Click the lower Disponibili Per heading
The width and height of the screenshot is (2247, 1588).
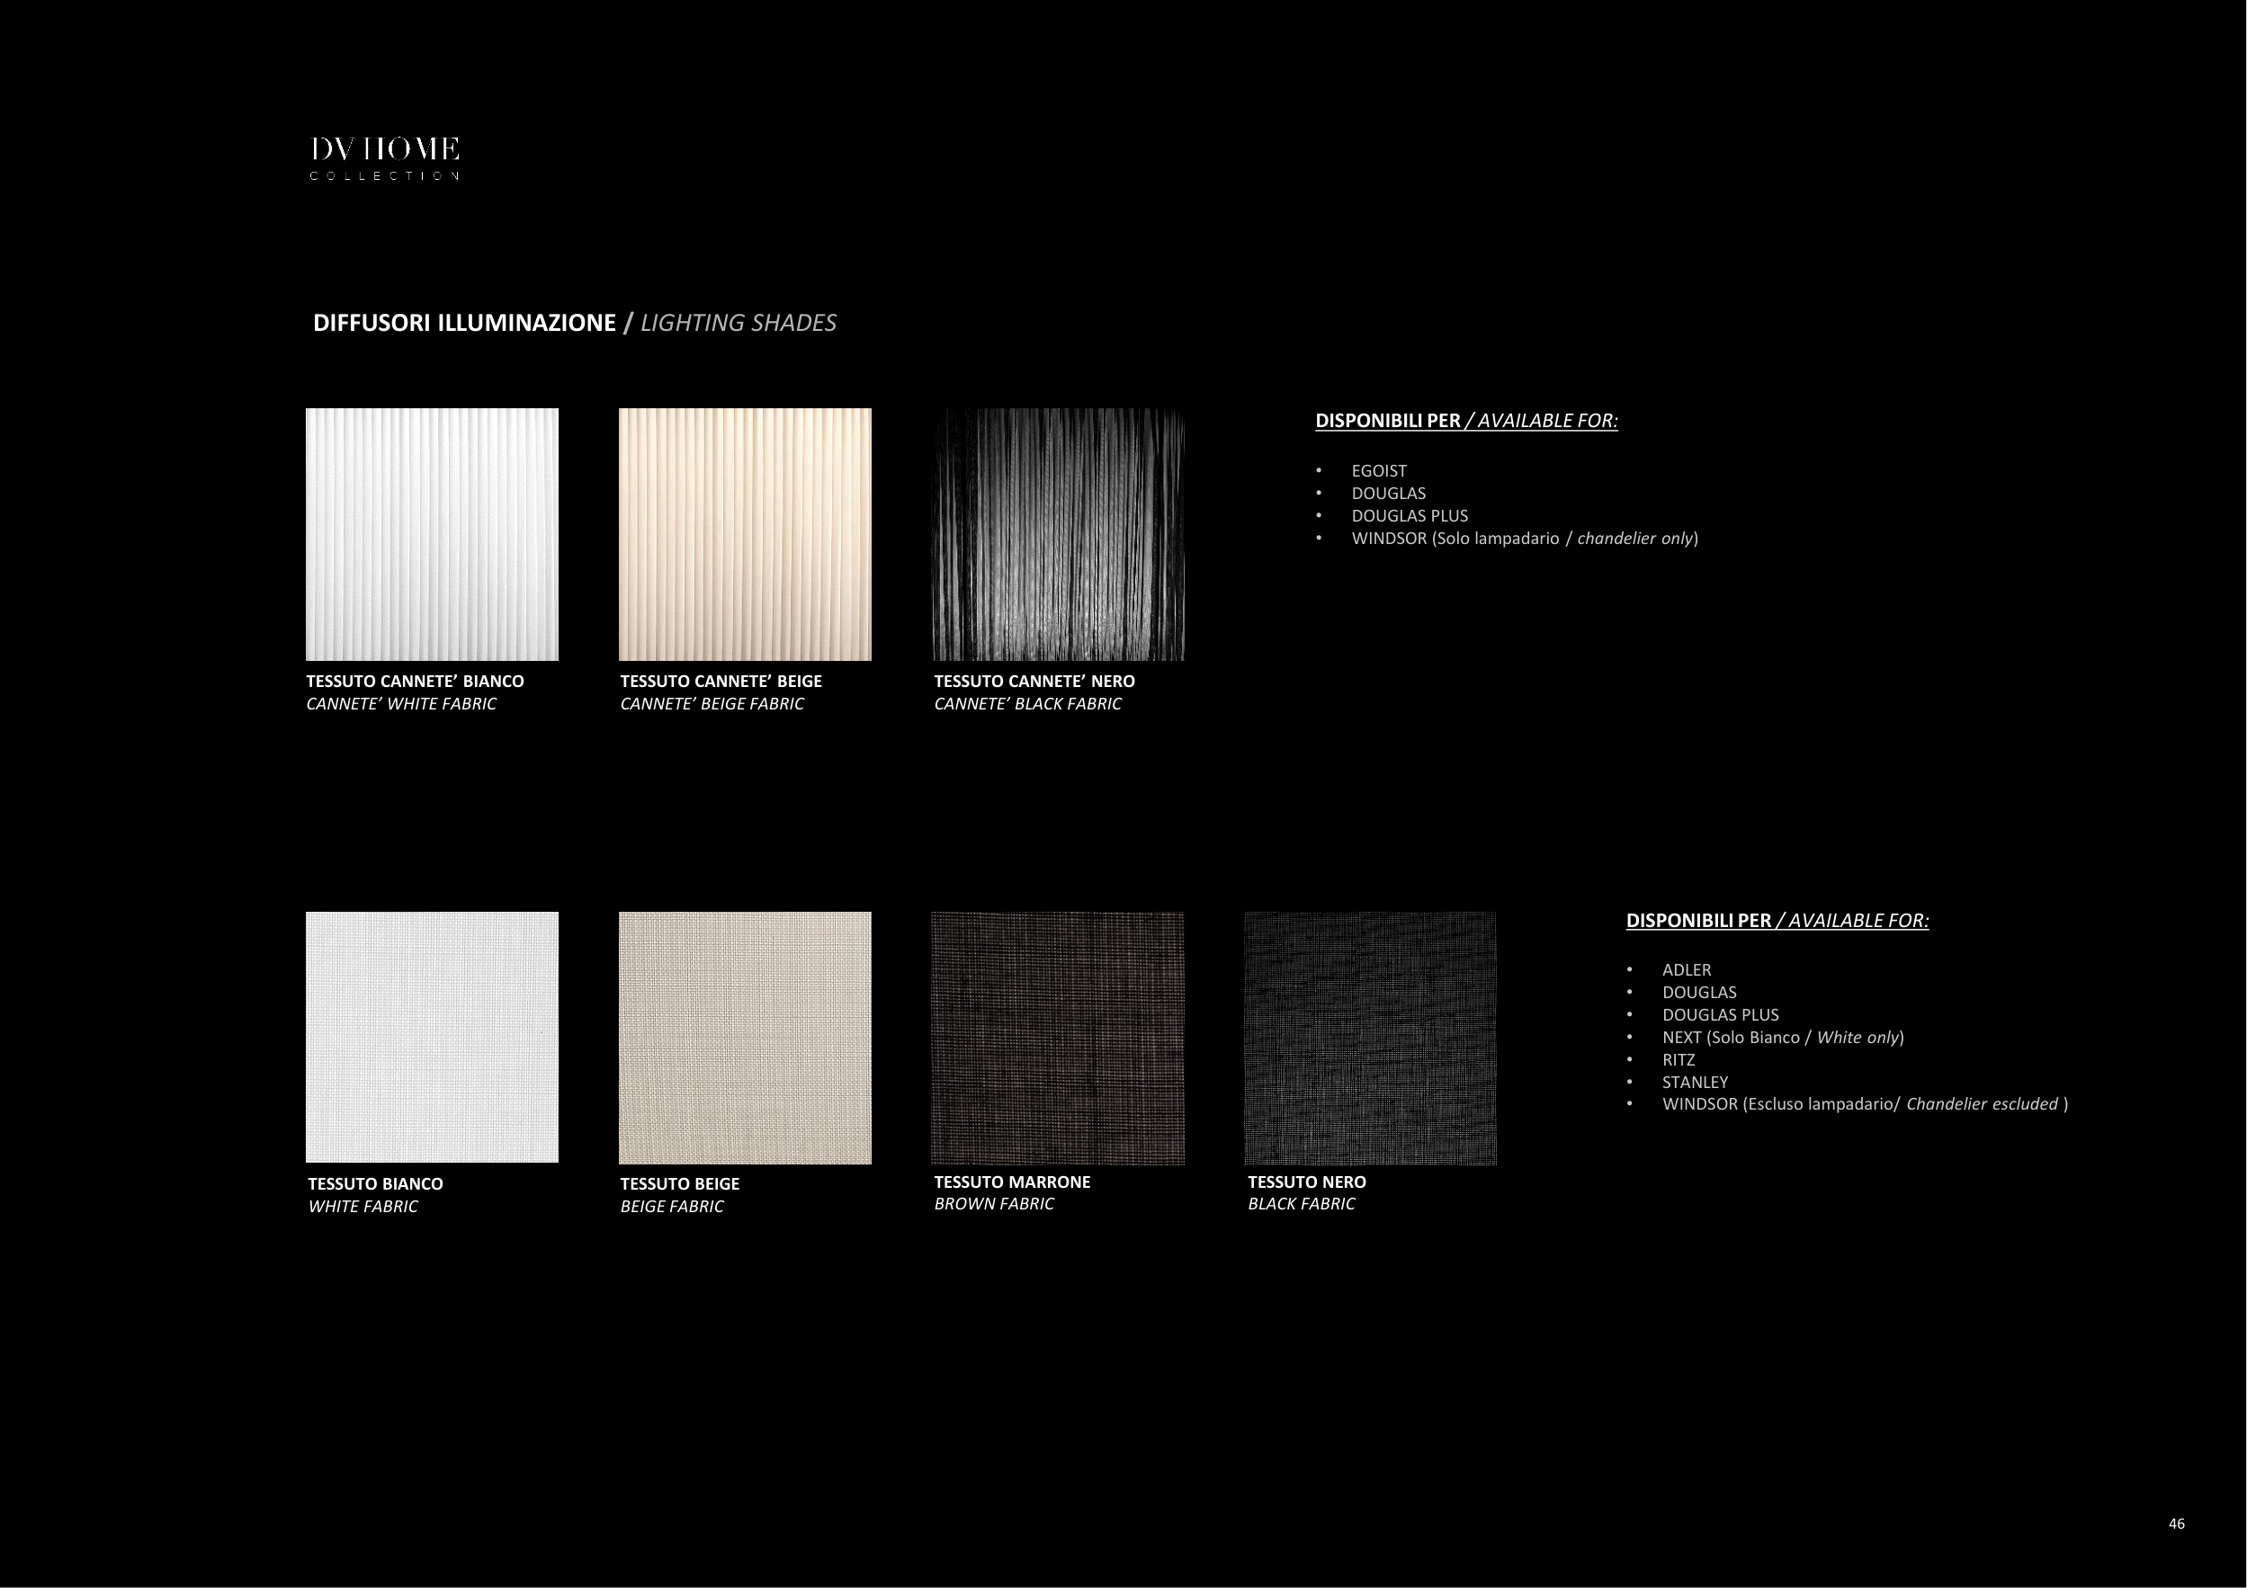click(1777, 921)
